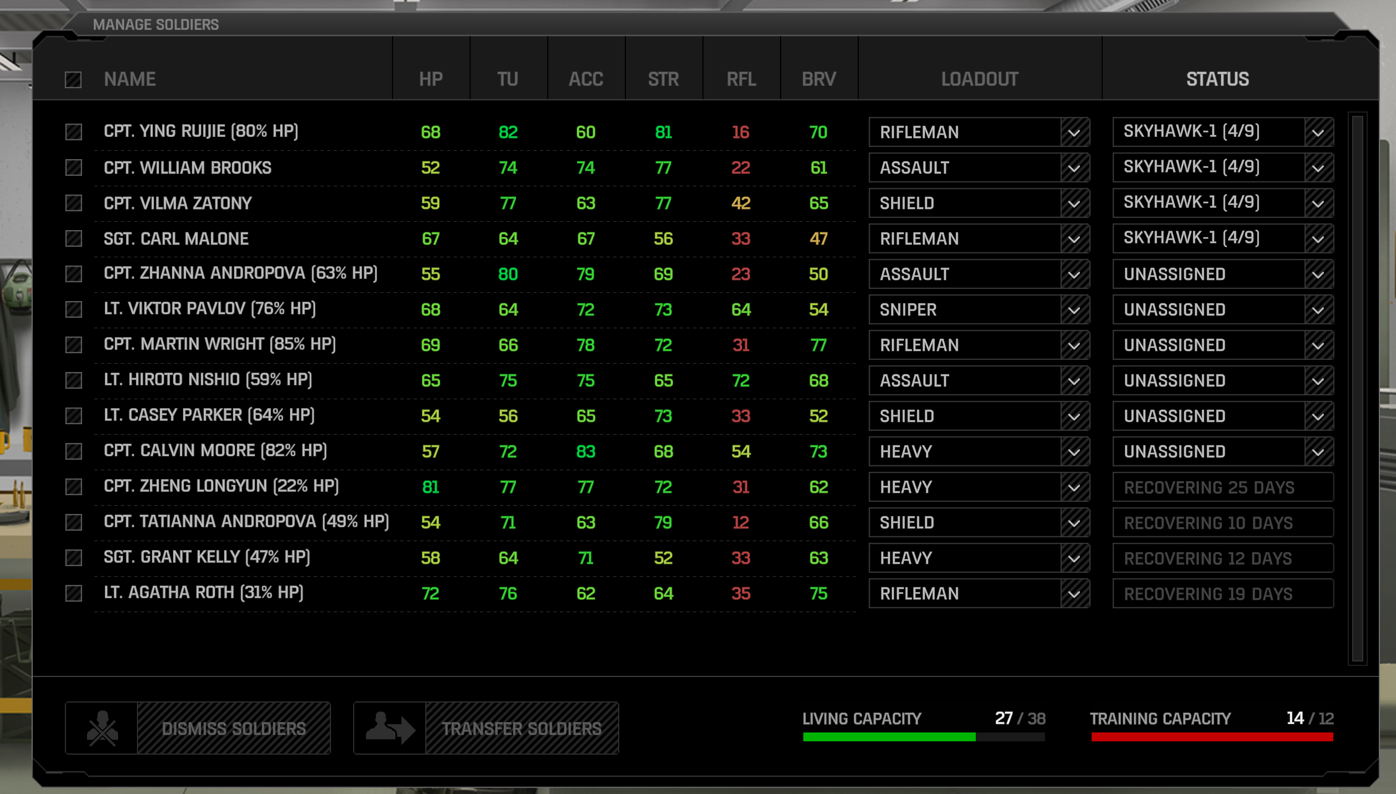Tick Cpt. Zheng Longyun's checkbox
Viewport: 1396px width, 794px height.
coord(74,487)
